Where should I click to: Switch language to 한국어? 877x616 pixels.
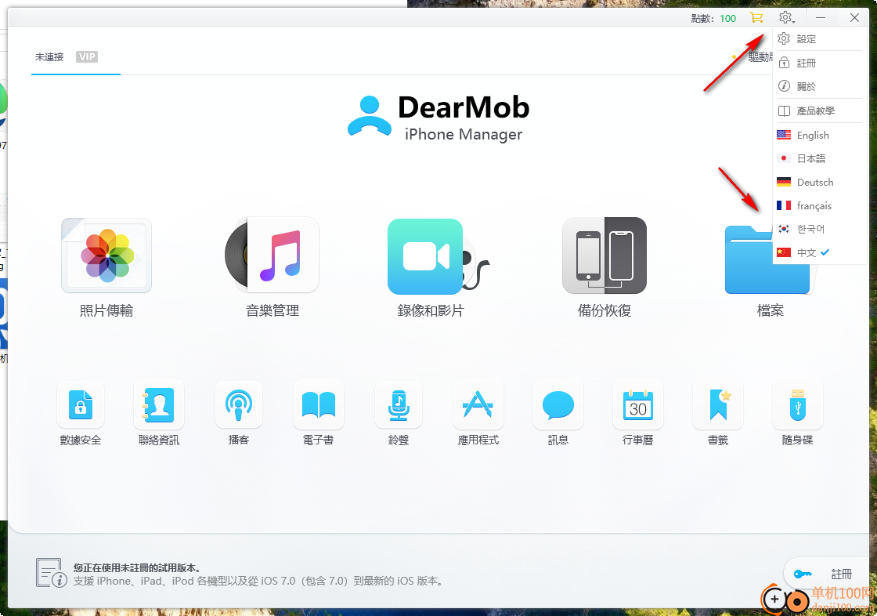(x=819, y=229)
